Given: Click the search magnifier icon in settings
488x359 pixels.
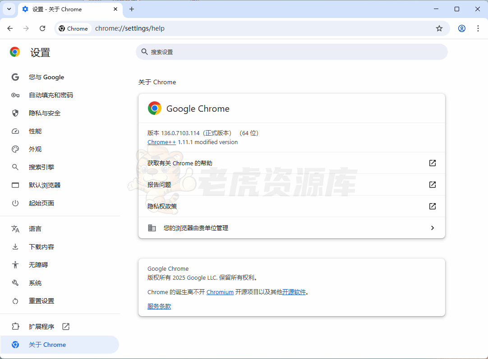Looking at the screenshot, I should 144,52.
